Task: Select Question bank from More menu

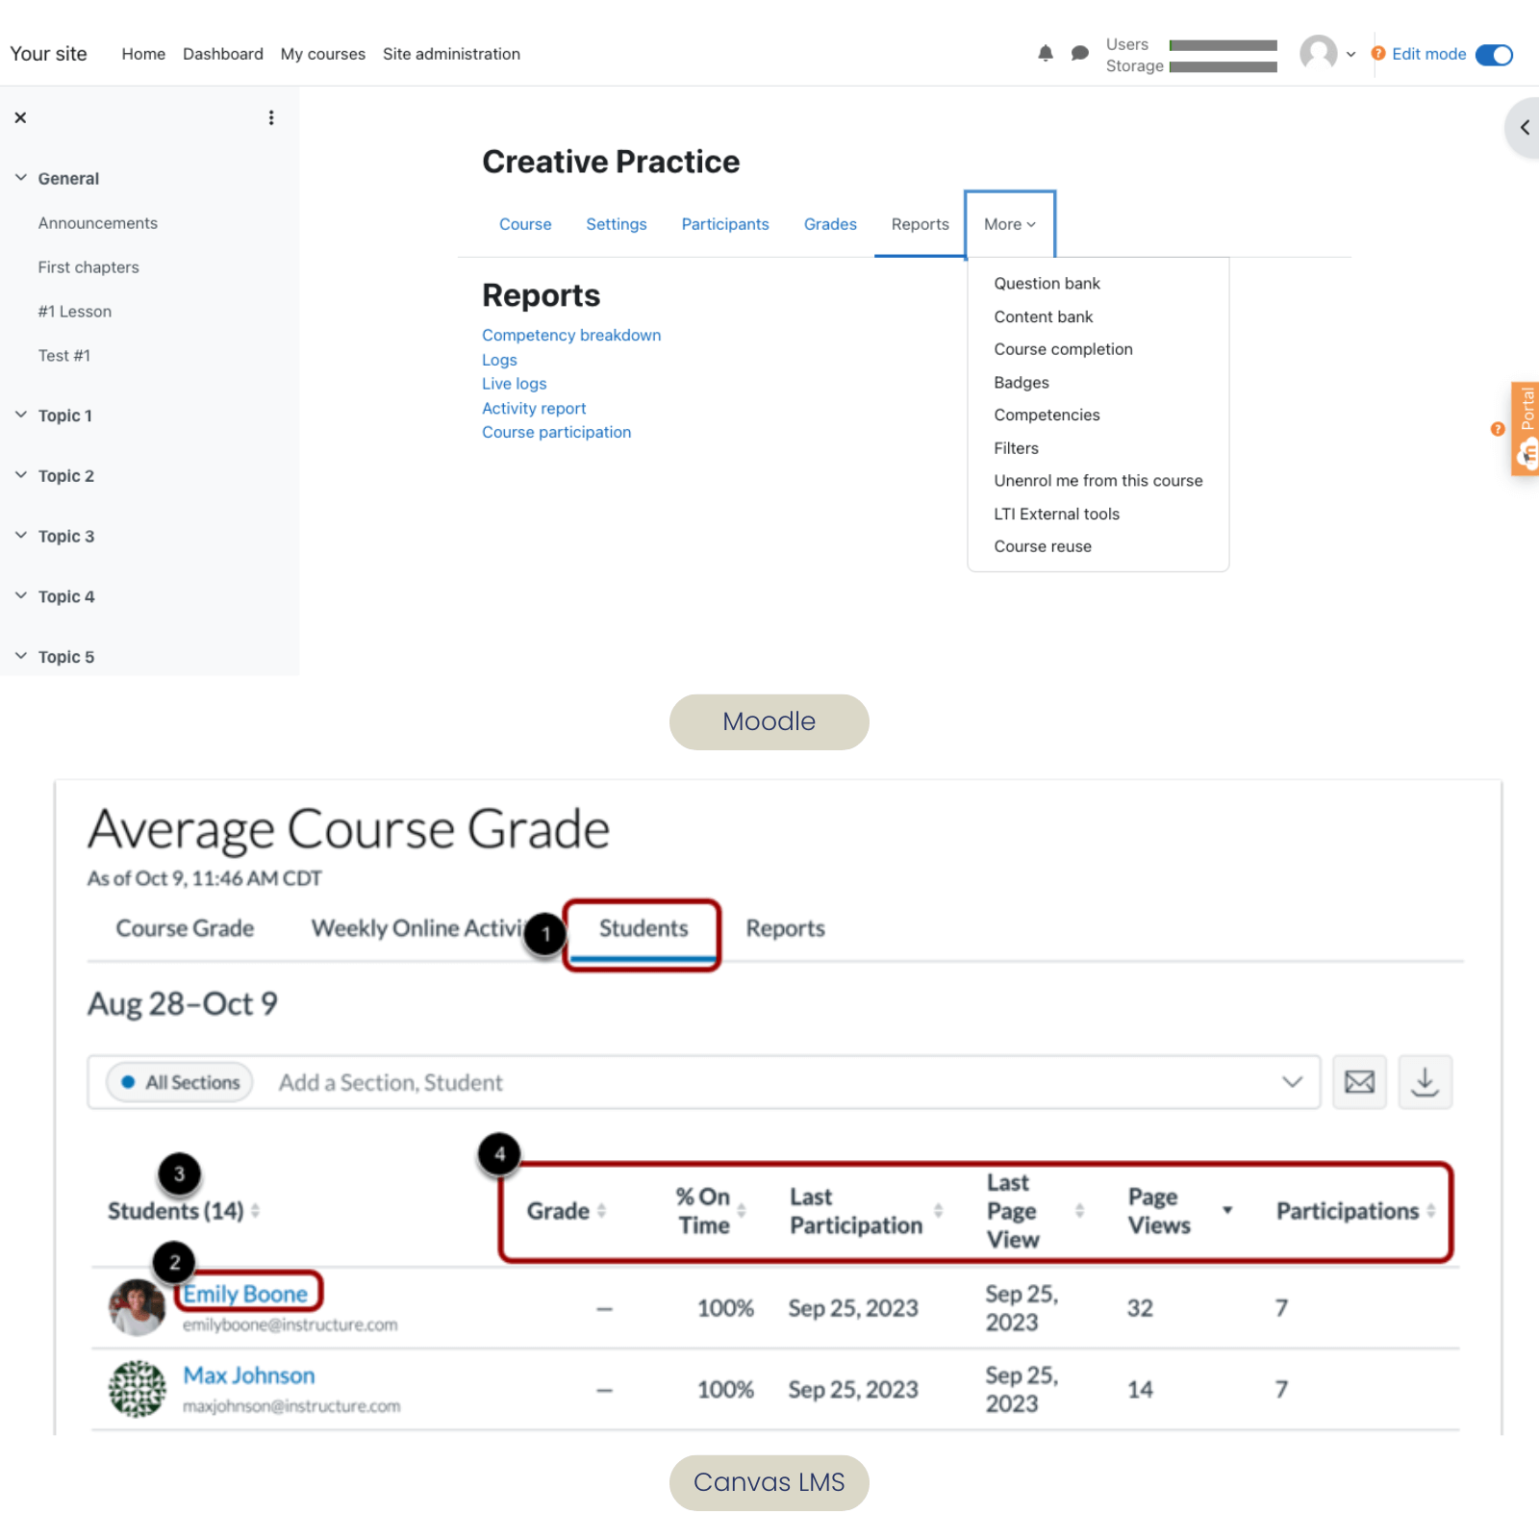Action: (1047, 284)
